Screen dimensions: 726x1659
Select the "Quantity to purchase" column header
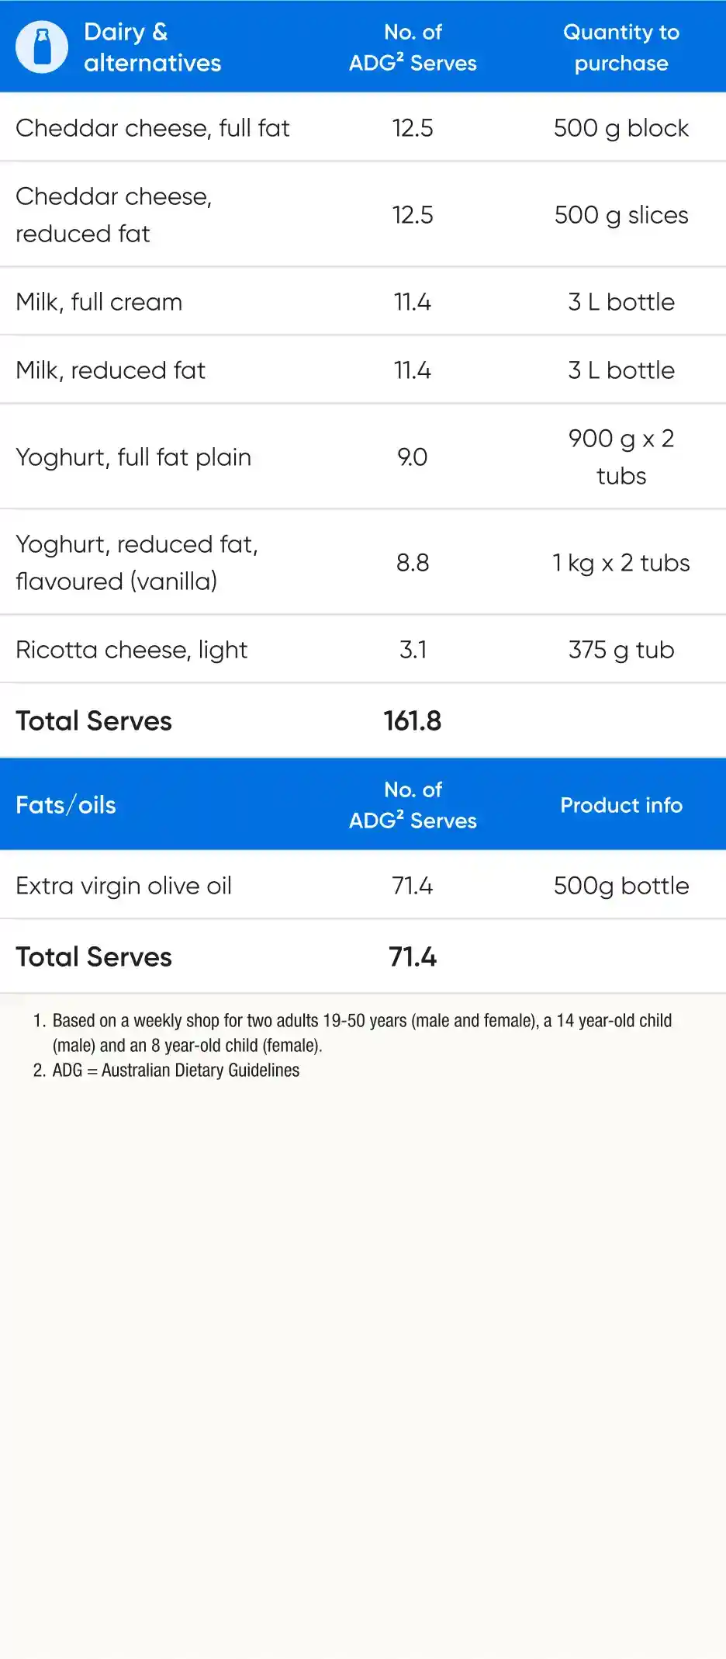(621, 47)
